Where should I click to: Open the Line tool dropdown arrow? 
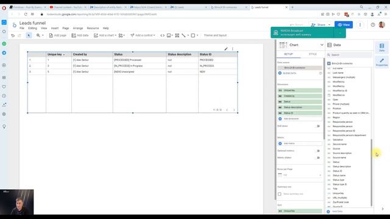click(x=188, y=35)
